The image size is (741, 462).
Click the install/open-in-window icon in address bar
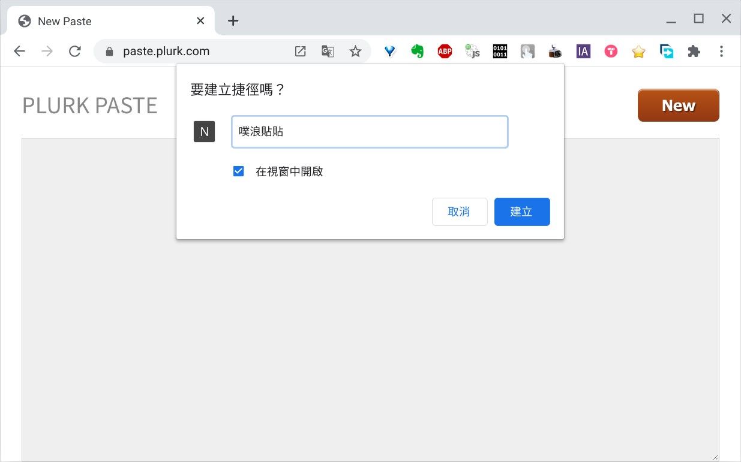pos(300,52)
